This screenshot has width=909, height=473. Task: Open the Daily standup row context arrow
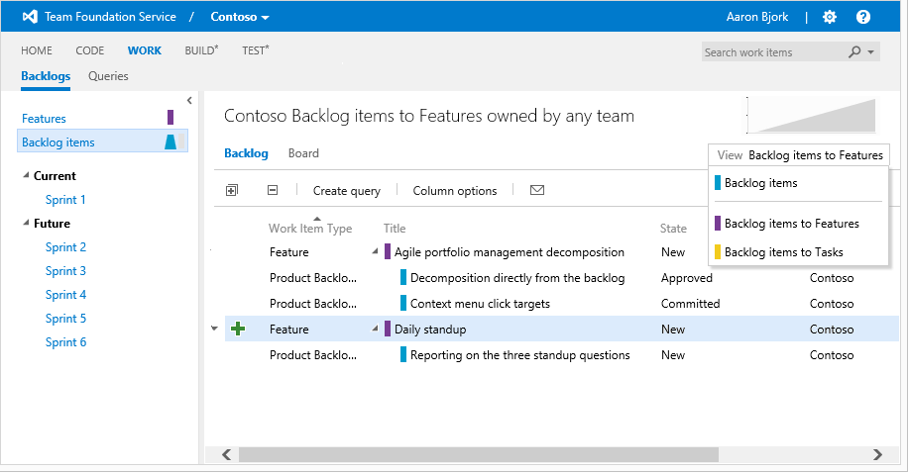(x=214, y=329)
